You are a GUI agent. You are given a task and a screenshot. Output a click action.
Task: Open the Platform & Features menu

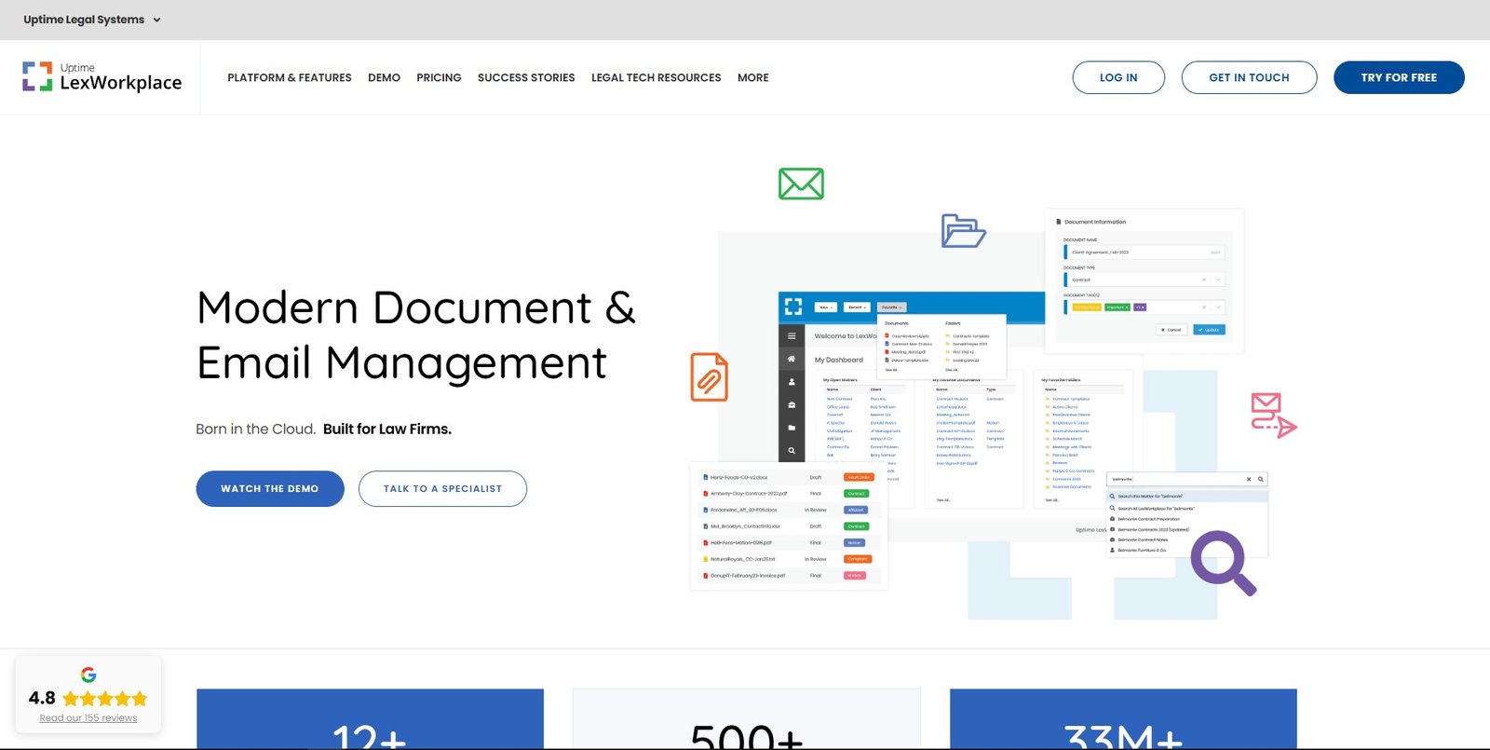click(290, 78)
